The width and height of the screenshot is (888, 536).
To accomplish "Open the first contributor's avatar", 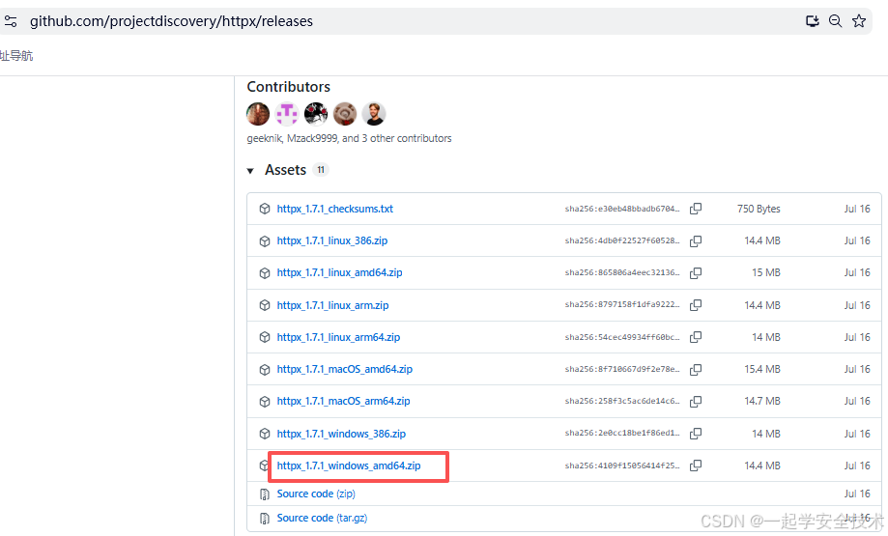I will tap(258, 114).
